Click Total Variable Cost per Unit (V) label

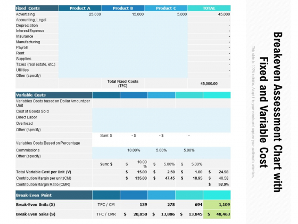point(44,172)
